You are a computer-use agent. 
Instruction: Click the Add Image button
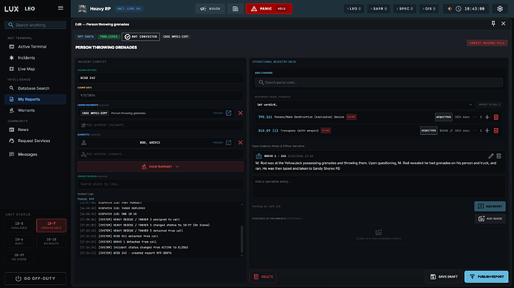pos(489,219)
